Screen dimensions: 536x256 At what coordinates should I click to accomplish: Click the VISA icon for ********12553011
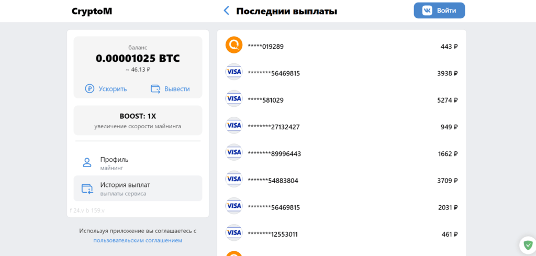(x=234, y=233)
